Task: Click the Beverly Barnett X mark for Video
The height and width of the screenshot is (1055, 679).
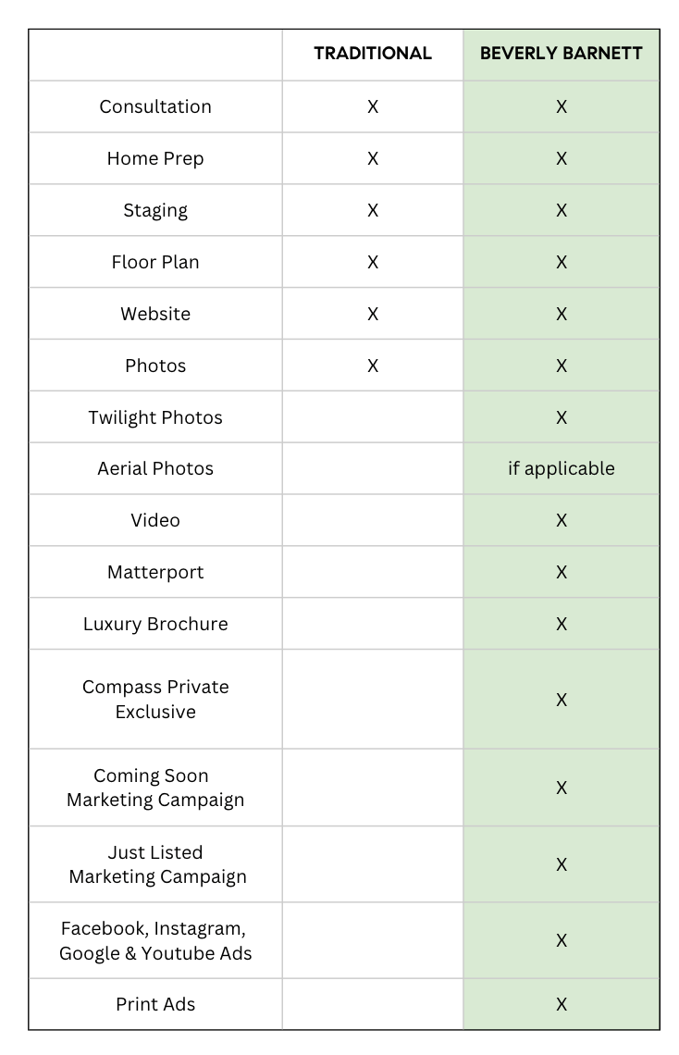Action: point(561,520)
